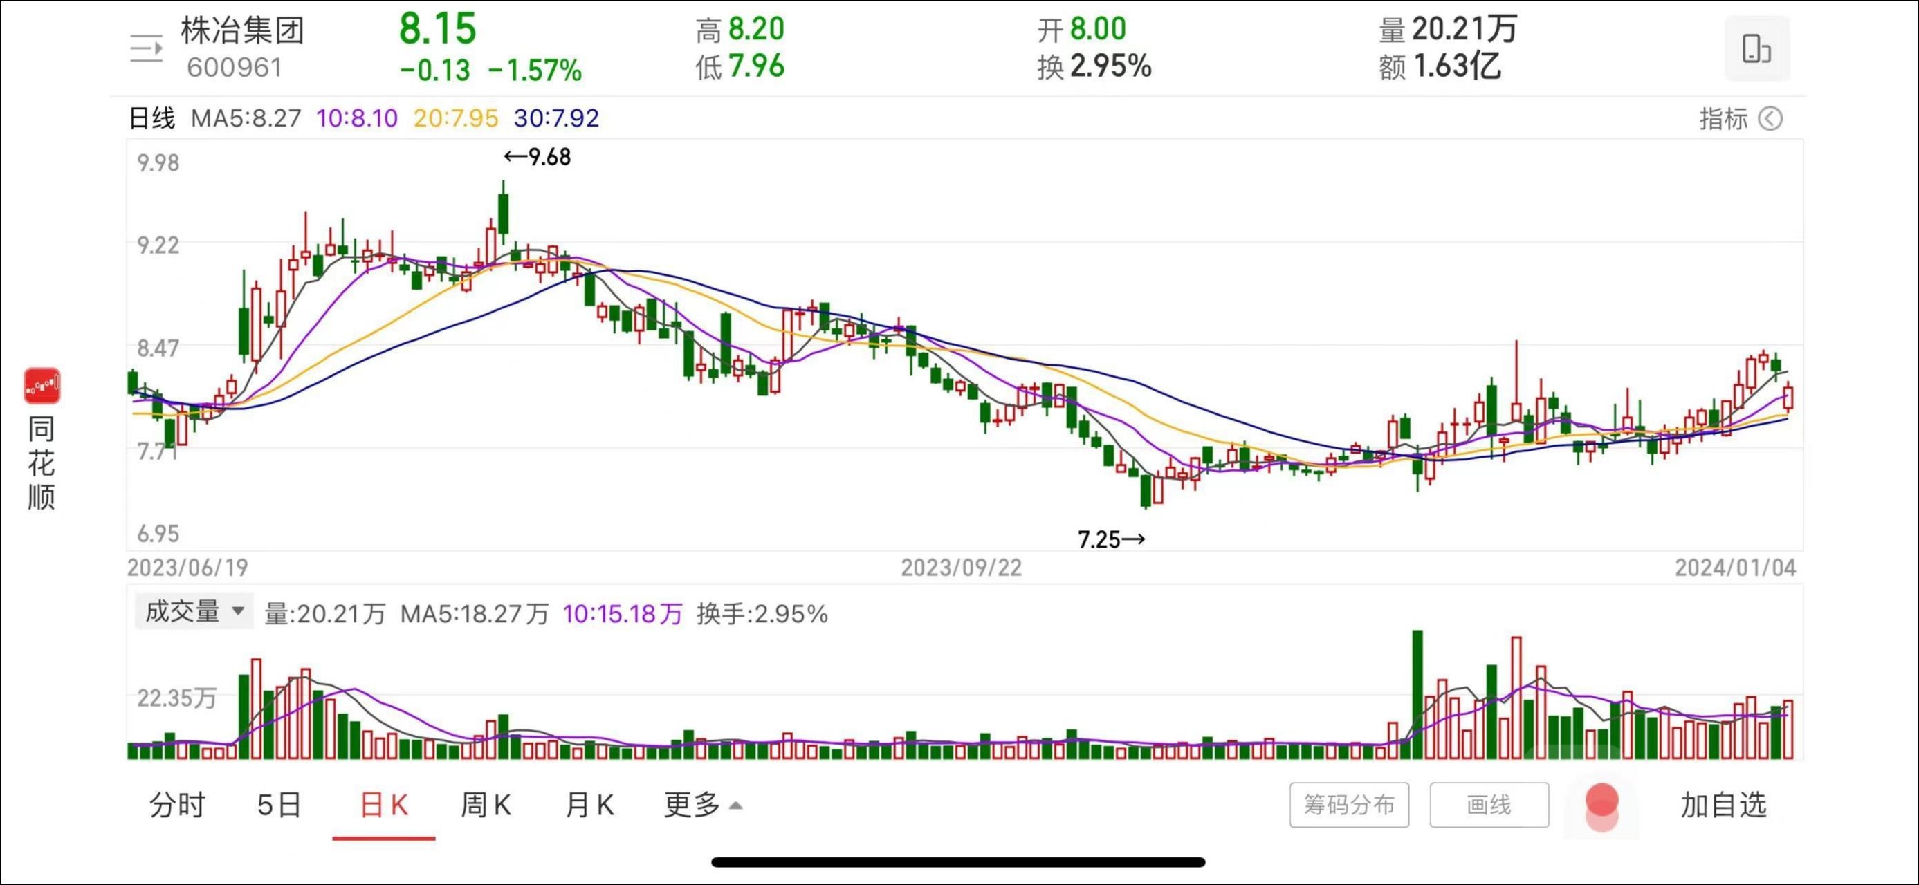Tap the tallest green volume bar
1919x885 pixels.
pyautogui.click(x=1417, y=693)
